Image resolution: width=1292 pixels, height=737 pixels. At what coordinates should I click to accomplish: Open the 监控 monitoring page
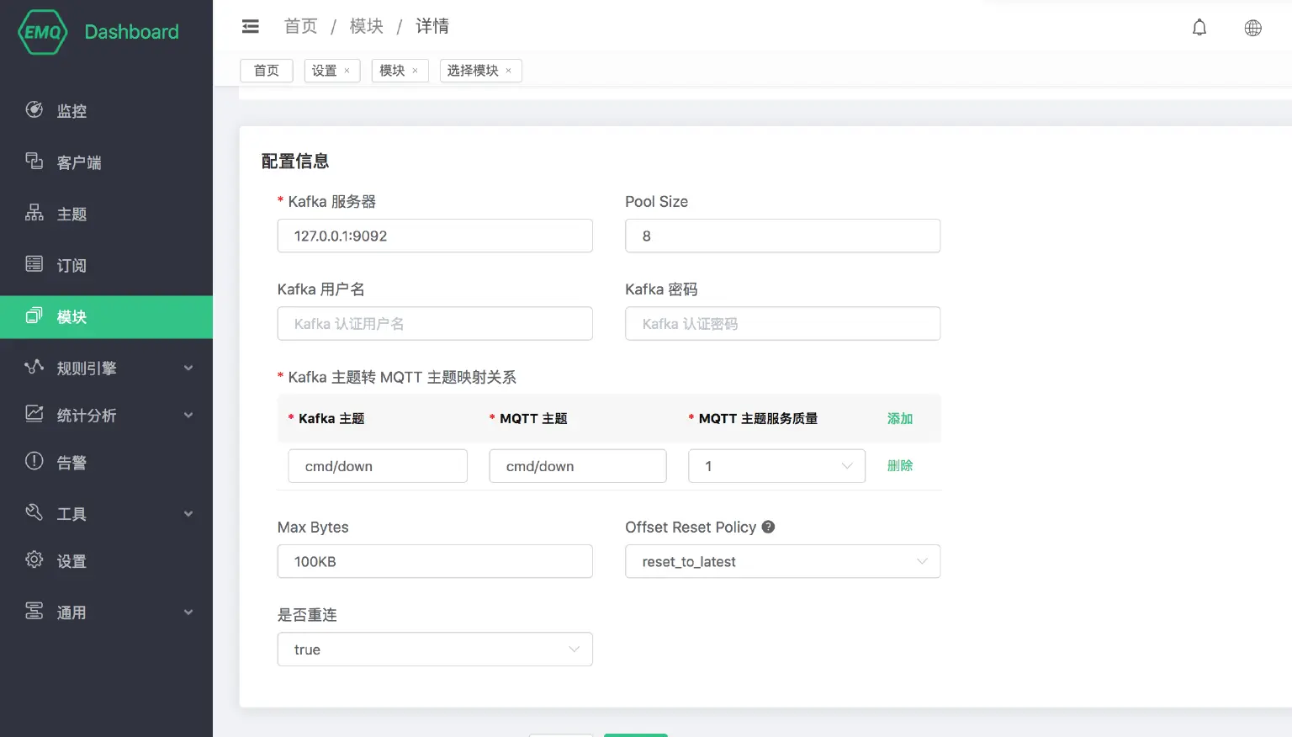71,110
